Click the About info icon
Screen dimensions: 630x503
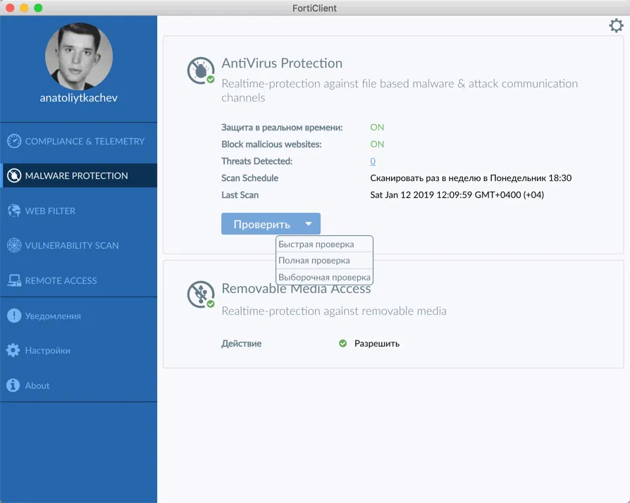[13, 385]
